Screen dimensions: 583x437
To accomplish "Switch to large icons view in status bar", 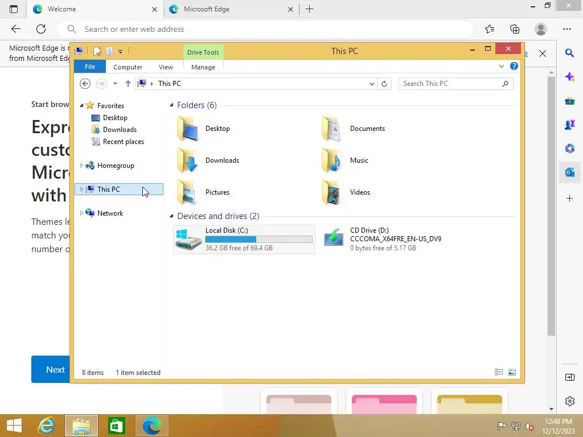I will coord(512,372).
